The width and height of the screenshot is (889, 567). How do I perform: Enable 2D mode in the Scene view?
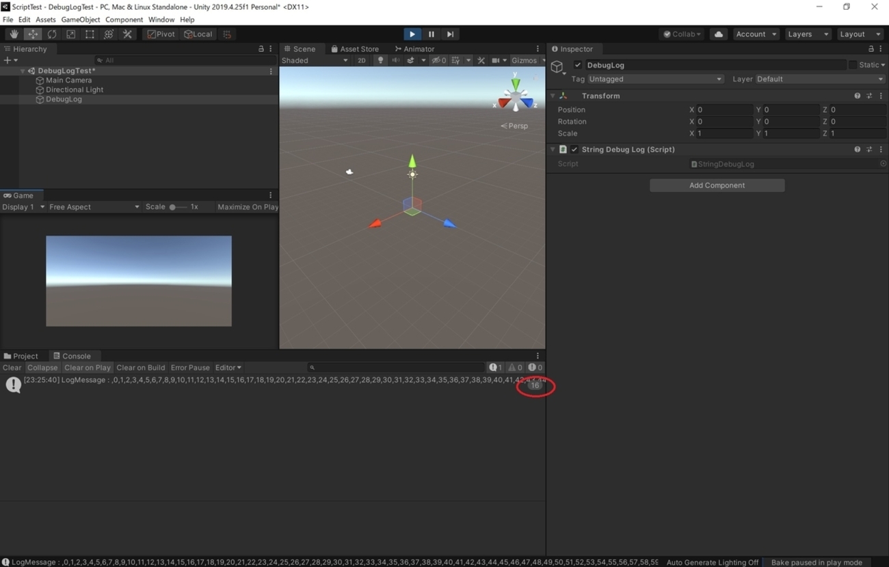(361, 60)
